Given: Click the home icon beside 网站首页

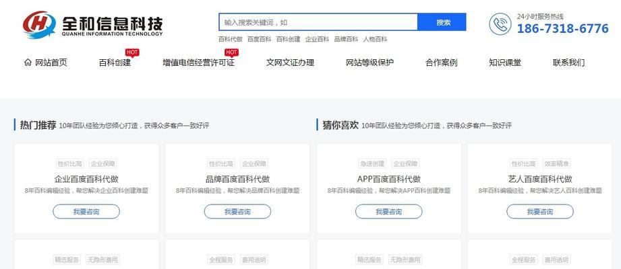Looking at the screenshot, I should [28, 63].
